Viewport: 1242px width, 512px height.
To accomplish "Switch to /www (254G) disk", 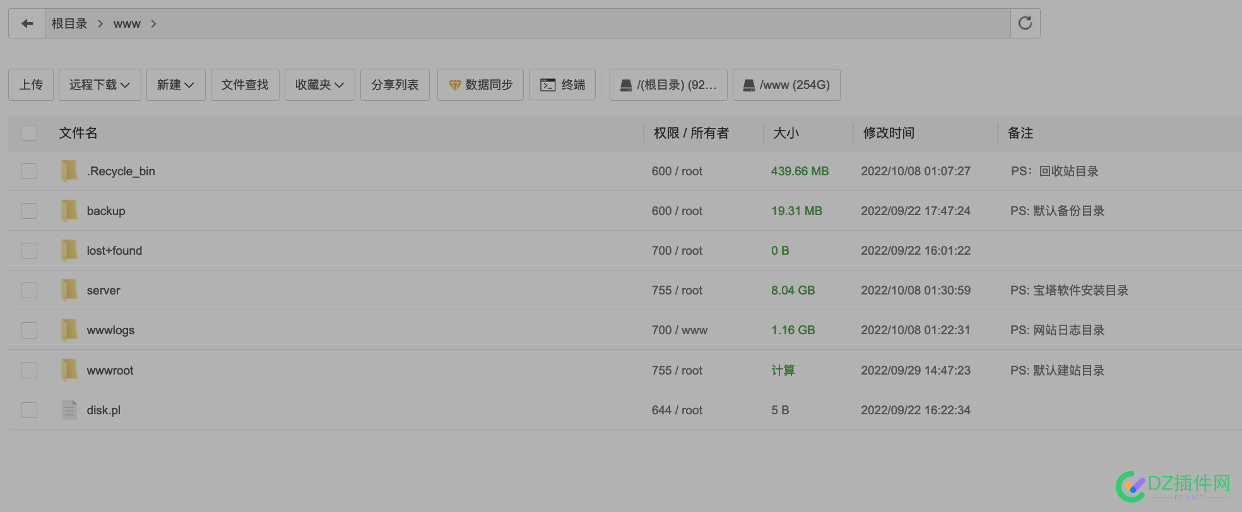I will pos(786,84).
